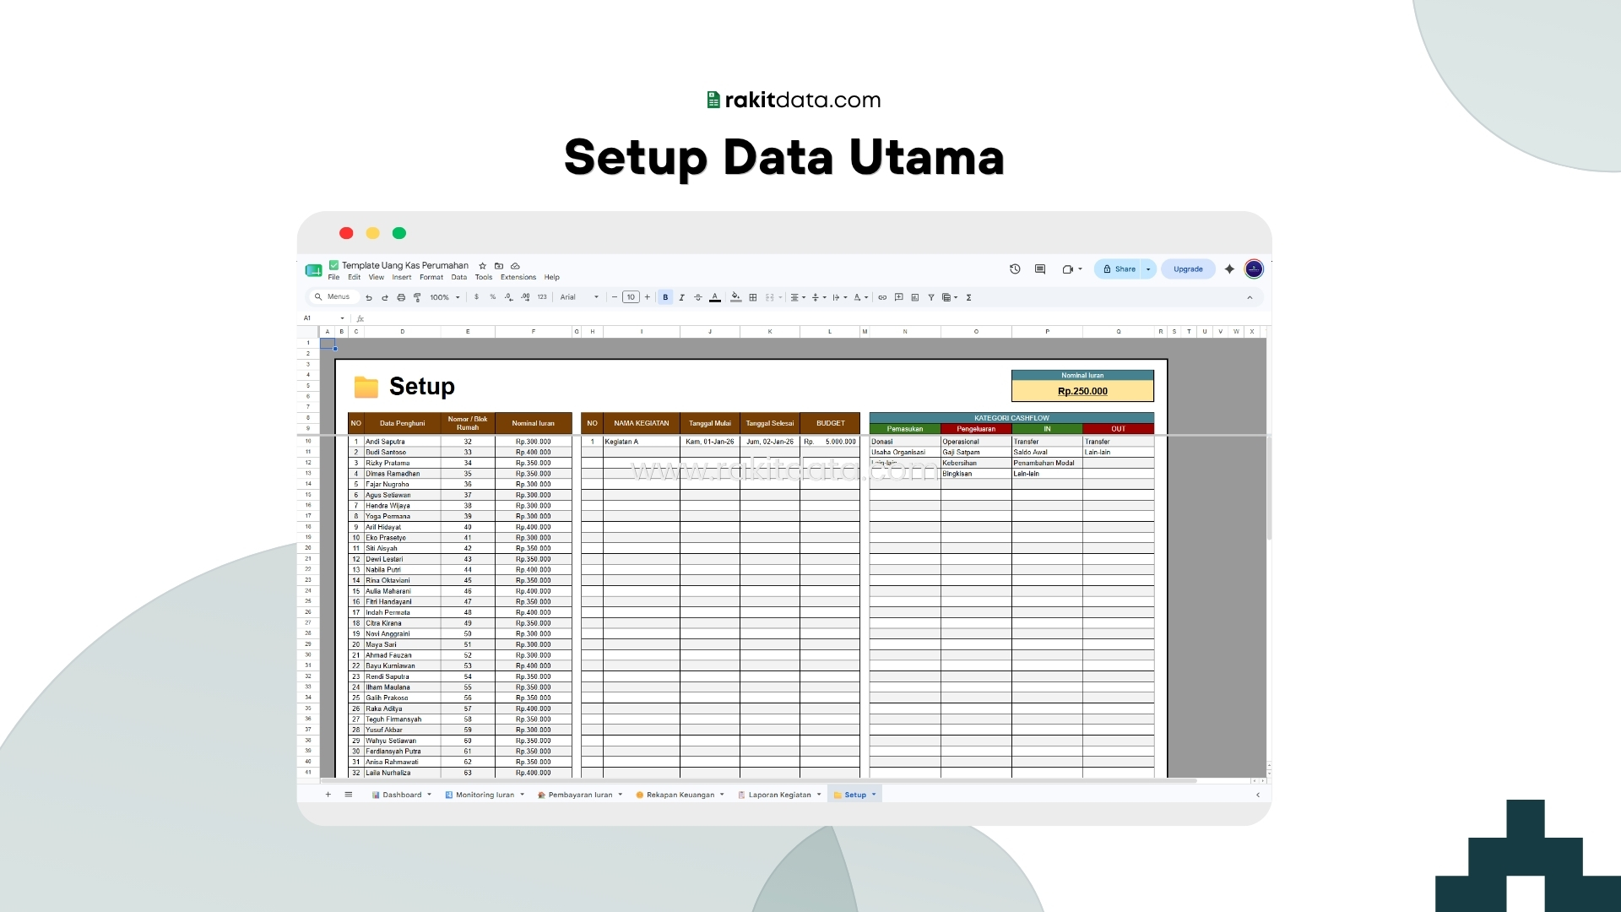Click the Upgrade button
Screen dimensions: 1621x912
point(1188,269)
